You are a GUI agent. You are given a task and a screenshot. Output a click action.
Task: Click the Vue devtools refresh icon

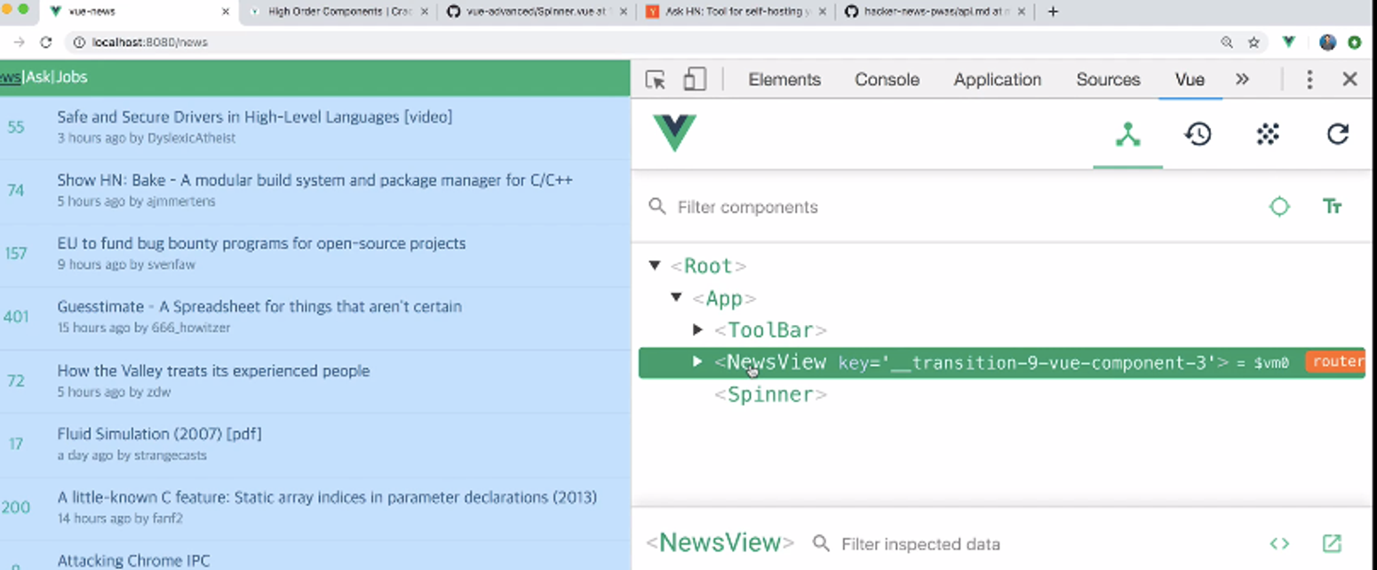[1338, 135]
